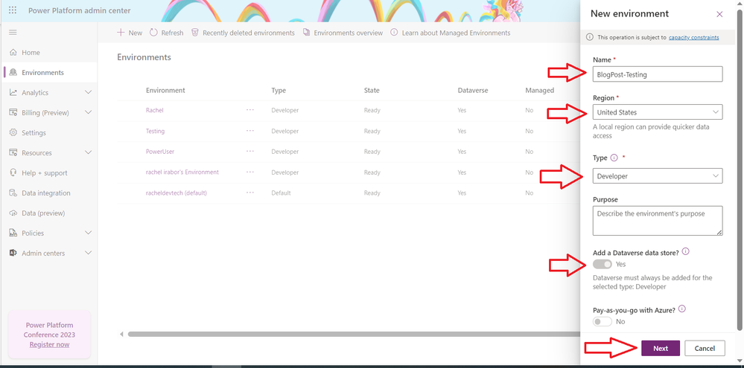This screenshot has height=368, width=744.
Task: Click the Help + support headset icon
Action: pyautogui.click(x=13, y=173)
